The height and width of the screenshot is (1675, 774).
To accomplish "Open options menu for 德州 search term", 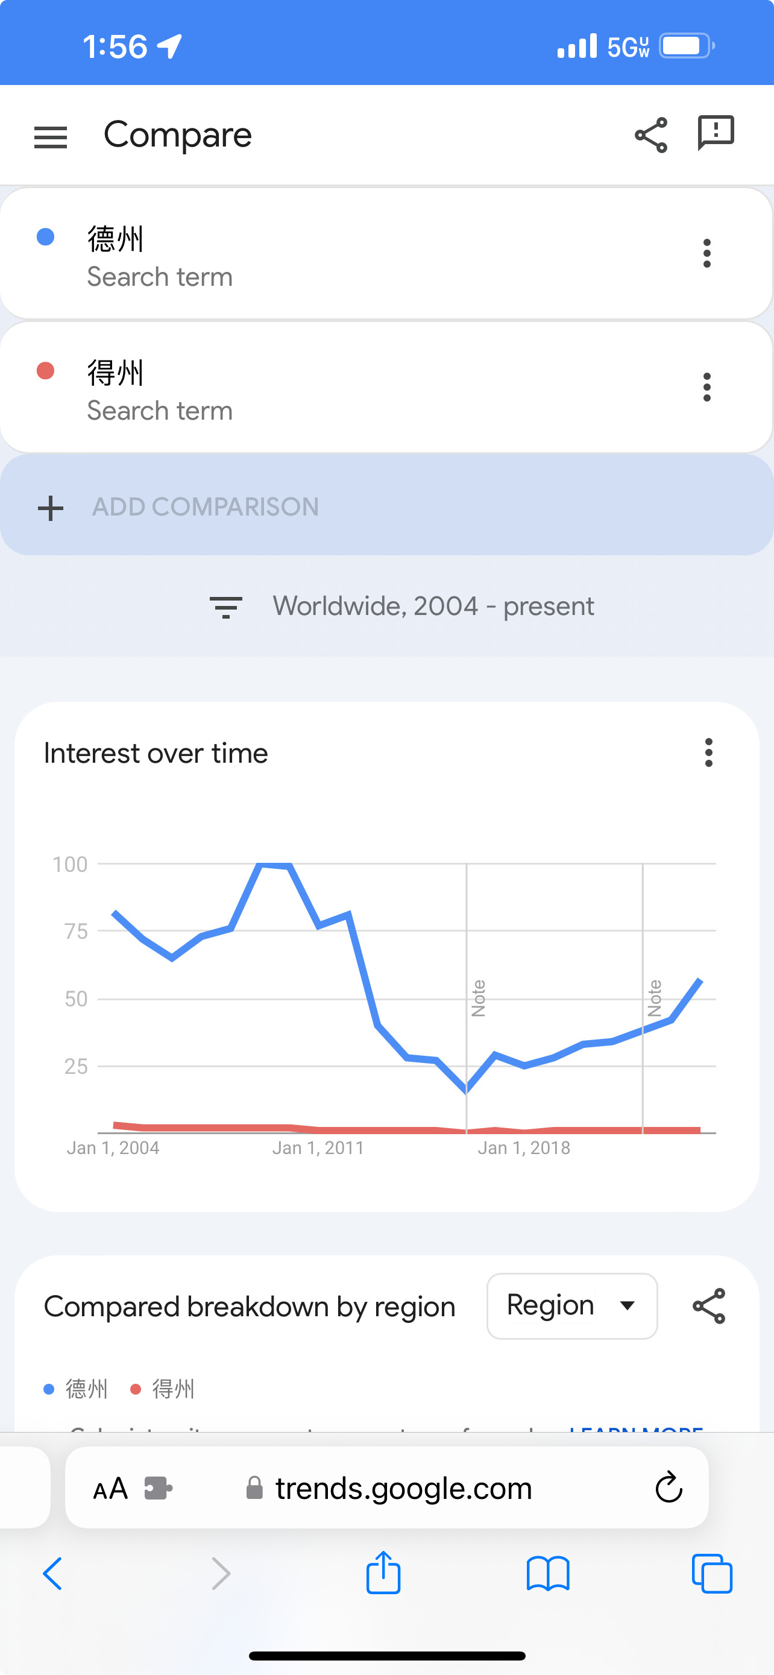I will pos(707,254).
